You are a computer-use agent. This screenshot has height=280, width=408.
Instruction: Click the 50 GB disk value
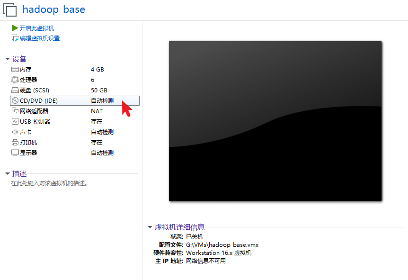coord(99,90)
